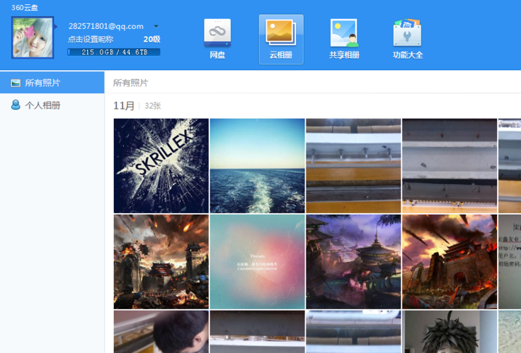Click the user avatar picture
This screenshot has width=521, height=353.
(33, 38)
